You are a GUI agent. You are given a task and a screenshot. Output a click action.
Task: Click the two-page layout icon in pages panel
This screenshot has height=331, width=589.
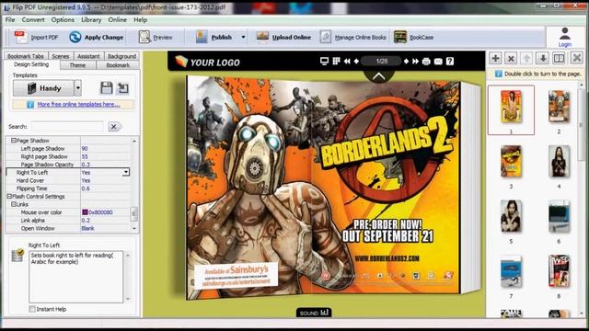(559, 58)
